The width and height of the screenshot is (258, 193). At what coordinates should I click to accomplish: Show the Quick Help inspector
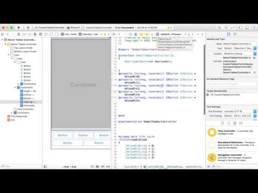tap(235, 34)
